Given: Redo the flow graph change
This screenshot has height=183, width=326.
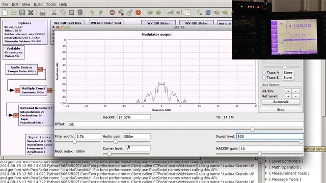Looking at the screenshot, I should point(101,12).
